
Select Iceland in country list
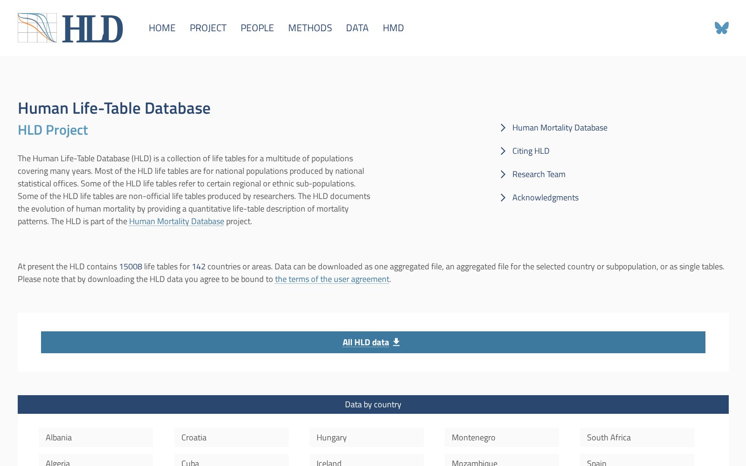(x=366, y=460)
